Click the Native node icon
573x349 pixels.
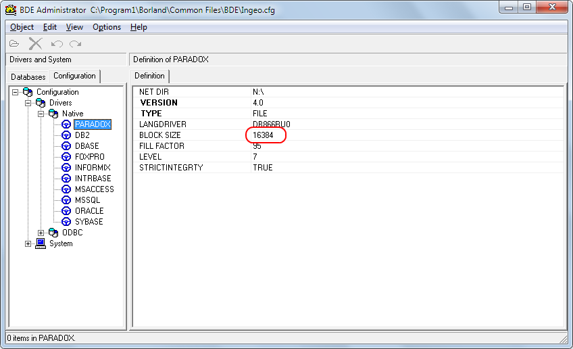(x=53, y=114)
